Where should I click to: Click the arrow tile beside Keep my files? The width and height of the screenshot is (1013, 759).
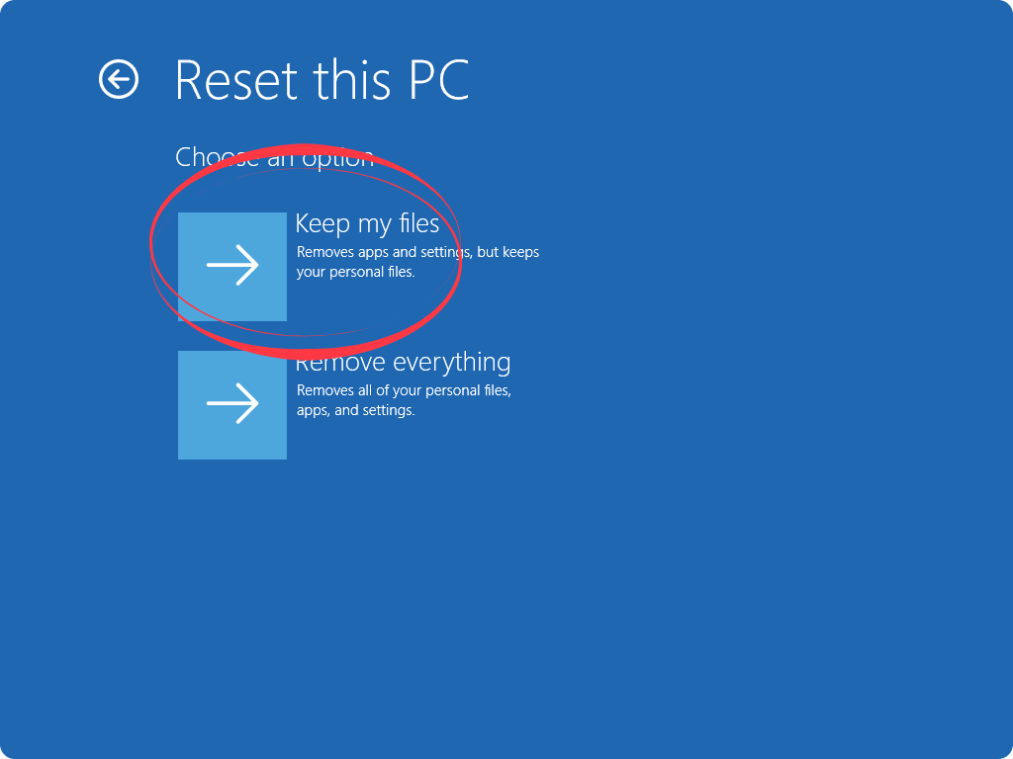pyautogui.click(x=232, y=267)
